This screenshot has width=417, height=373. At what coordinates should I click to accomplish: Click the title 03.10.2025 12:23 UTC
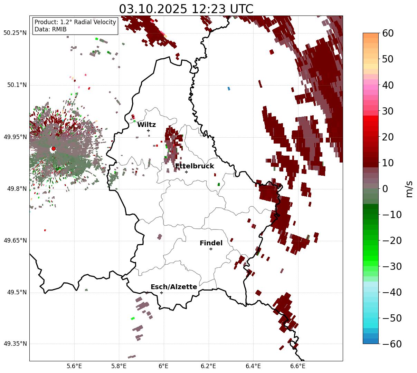[x=186, y=9]
